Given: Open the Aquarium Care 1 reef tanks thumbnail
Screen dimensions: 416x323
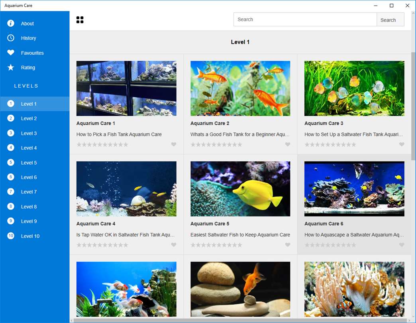Looking at the screenshot, I should point(126,89).
